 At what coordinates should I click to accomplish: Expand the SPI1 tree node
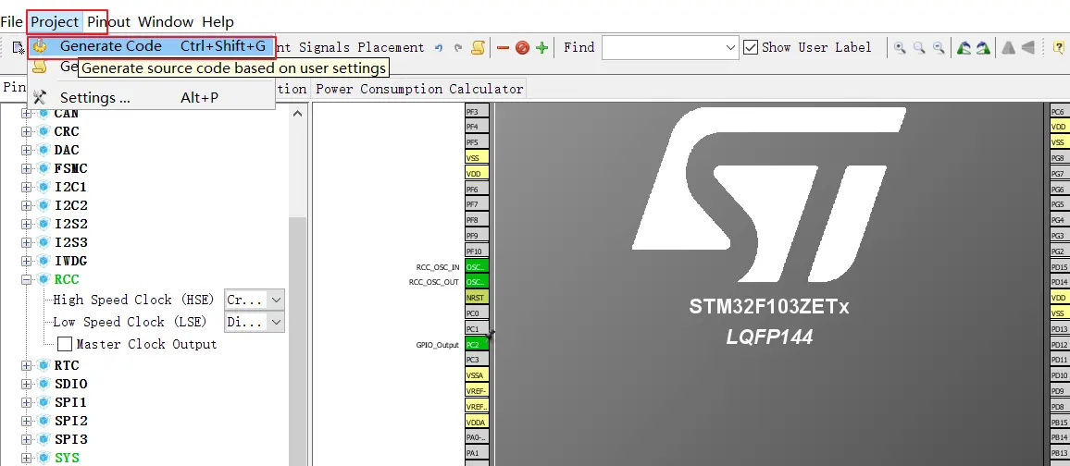click(26, 402)
